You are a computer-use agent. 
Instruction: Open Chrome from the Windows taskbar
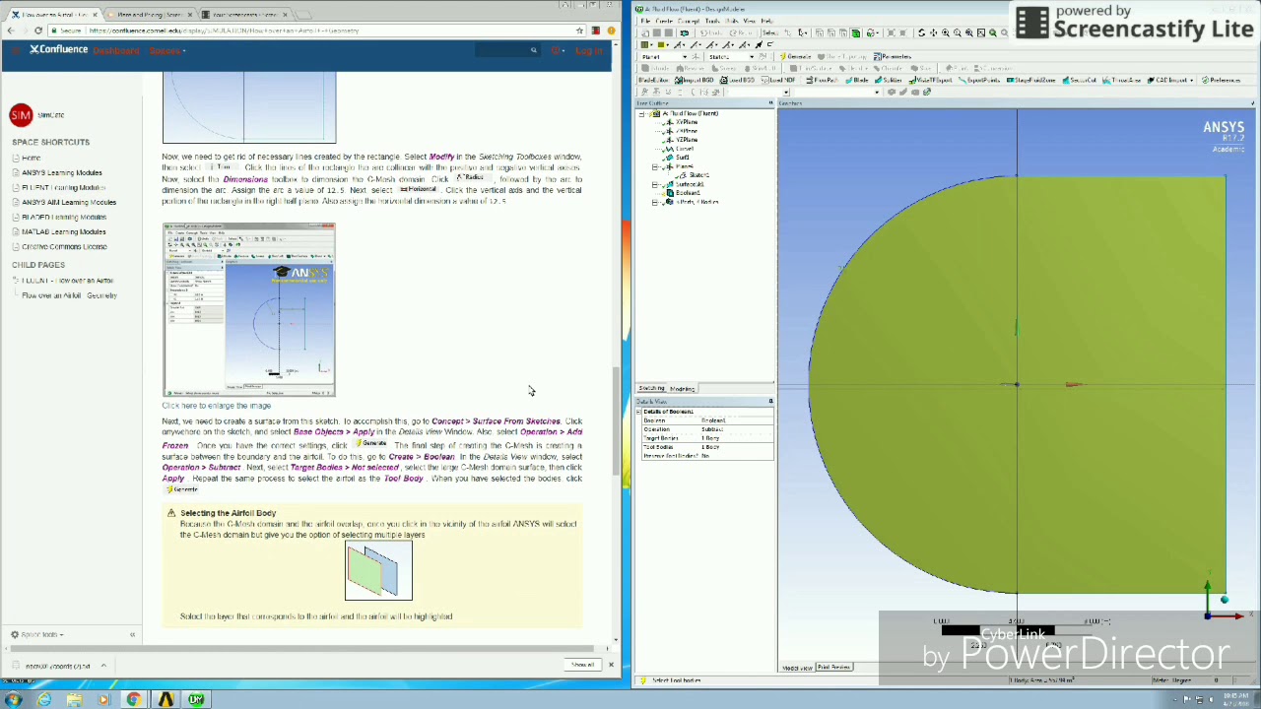pyautogui.click(x=134, y=700)
